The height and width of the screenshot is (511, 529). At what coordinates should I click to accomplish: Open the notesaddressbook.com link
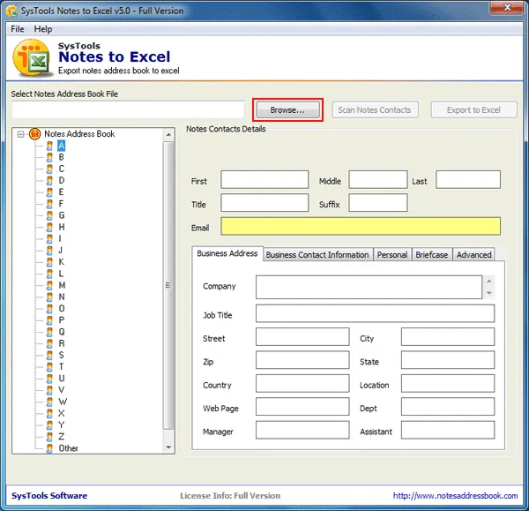point(455,496)
